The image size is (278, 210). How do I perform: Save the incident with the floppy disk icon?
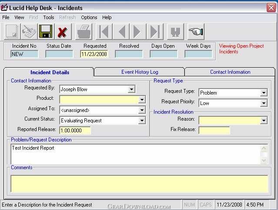(x=46, y=32)
